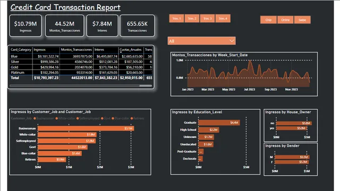Select the Retirees bar in job chart

coord(52,159)
